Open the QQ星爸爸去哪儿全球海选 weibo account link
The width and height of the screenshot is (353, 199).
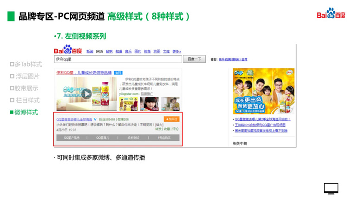click(74, 119)
